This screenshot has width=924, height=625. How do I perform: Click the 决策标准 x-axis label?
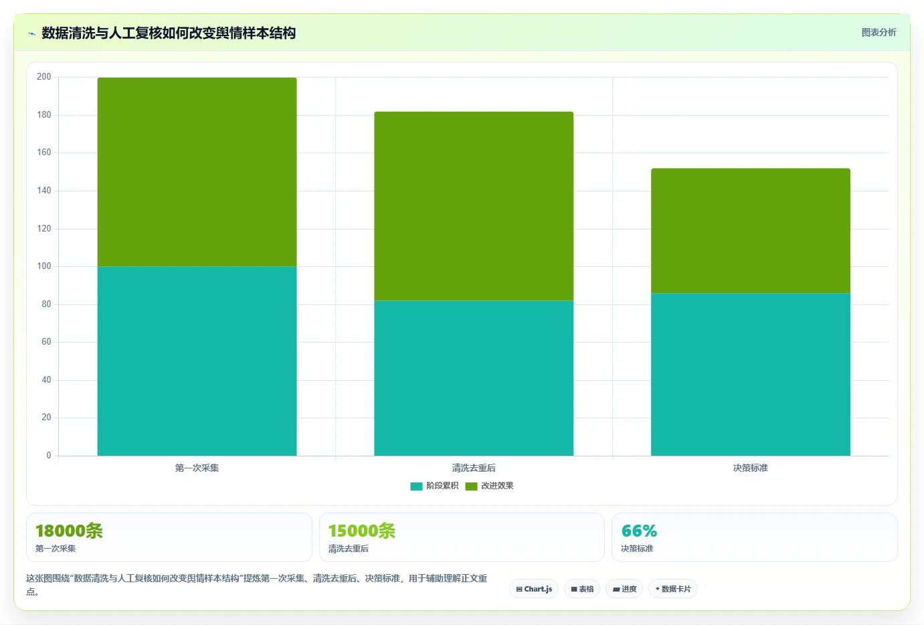751,468
